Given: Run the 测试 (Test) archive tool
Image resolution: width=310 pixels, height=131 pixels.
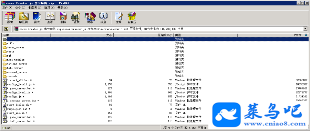Looking at the screenshot, I should click(x=37, y=17).
